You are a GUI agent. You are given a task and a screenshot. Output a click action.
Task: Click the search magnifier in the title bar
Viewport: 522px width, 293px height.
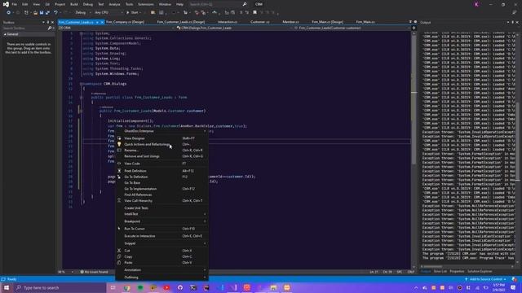(245, 4)
